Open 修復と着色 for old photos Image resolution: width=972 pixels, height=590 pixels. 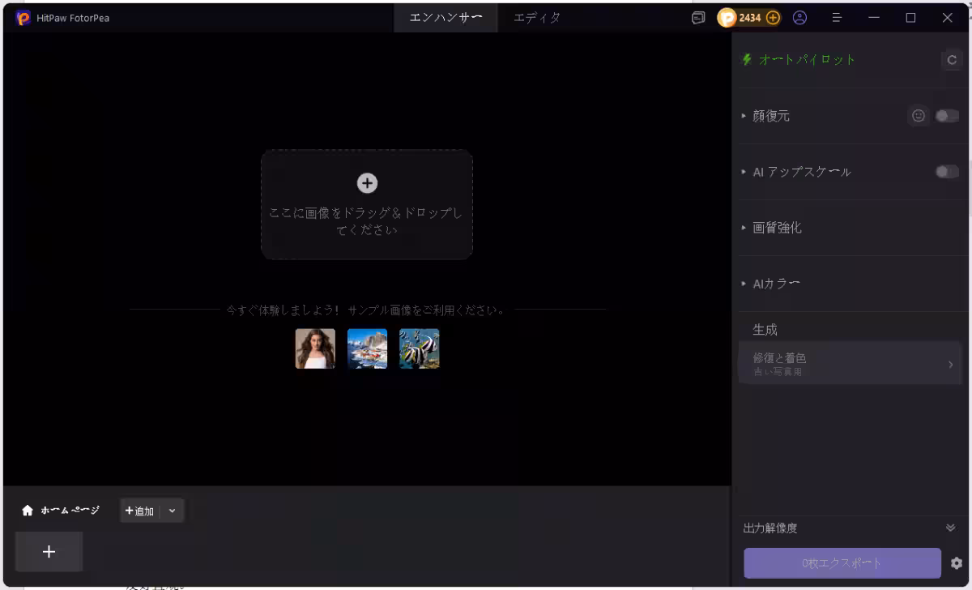pos(850,364)
